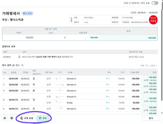The height and width of the screenshot is (124, 163).
Task: Change sort order 정렬 기준 : 납품일
Action: point(149,66)
